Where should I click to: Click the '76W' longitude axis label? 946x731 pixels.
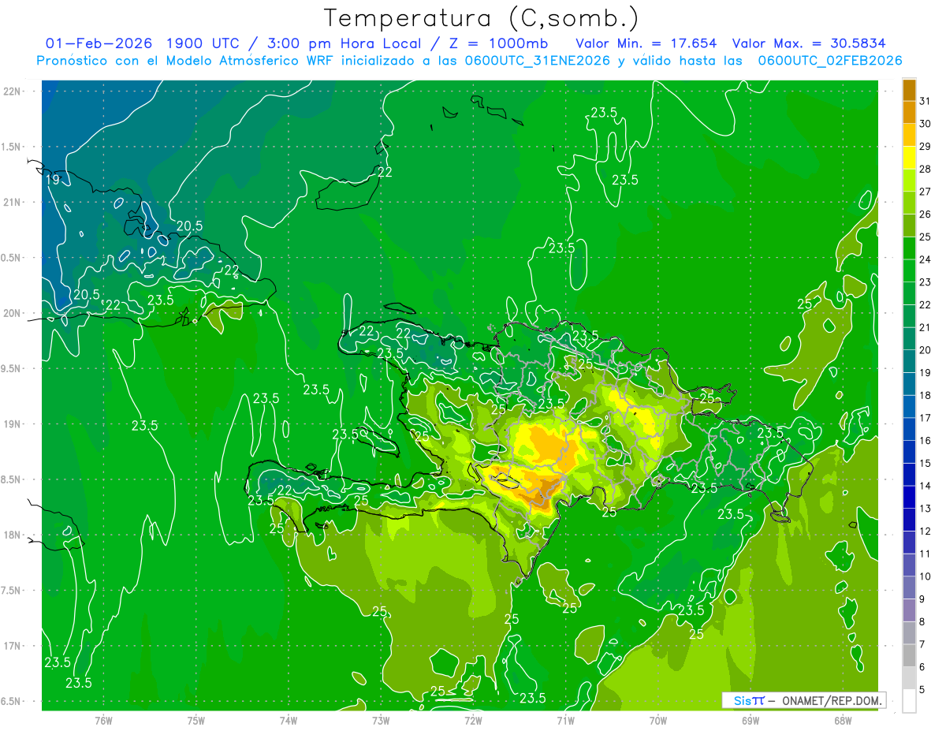103,720
